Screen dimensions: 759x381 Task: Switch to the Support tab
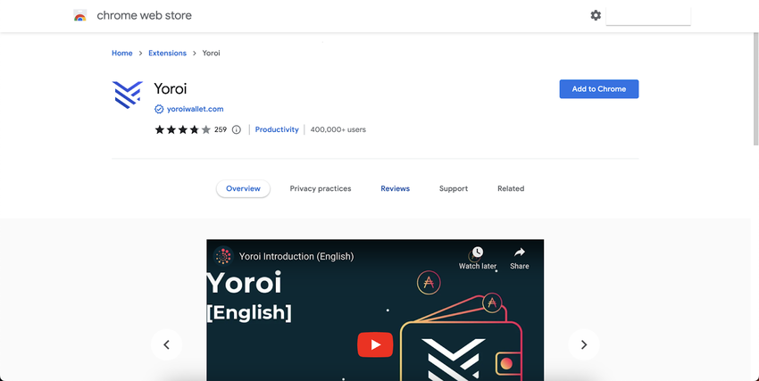454,188
